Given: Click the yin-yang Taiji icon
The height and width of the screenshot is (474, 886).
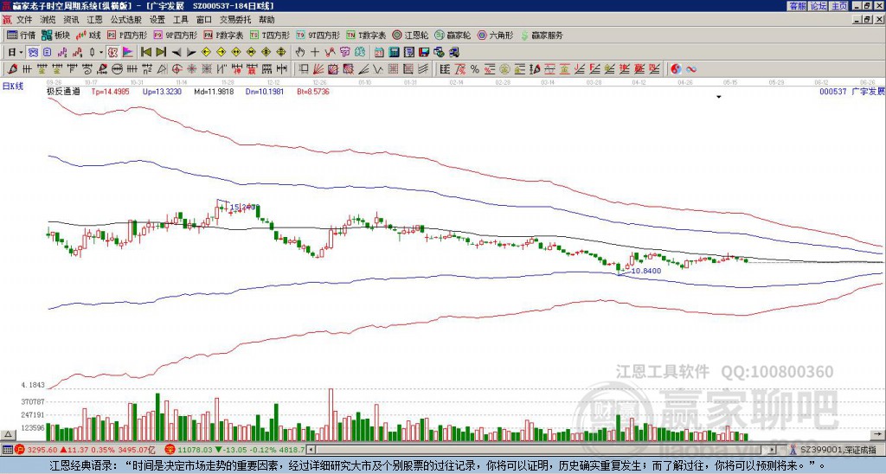Looking at the screenshot, I should click(677, 68).
